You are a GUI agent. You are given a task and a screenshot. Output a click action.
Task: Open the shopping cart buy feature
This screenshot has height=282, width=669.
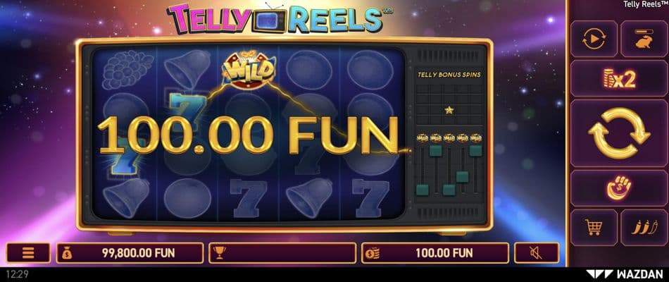click(x=594, y=227)
